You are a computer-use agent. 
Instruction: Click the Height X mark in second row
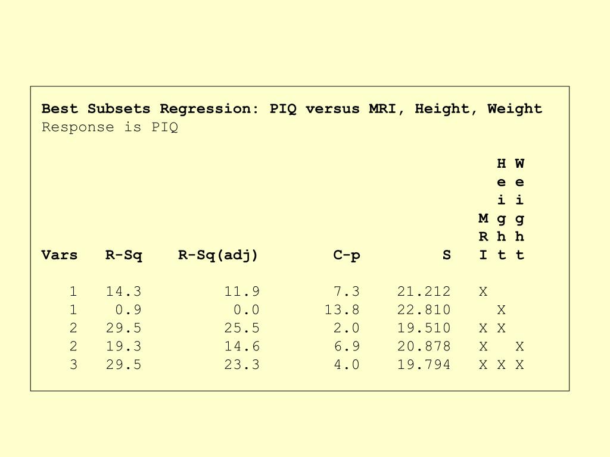502,309
